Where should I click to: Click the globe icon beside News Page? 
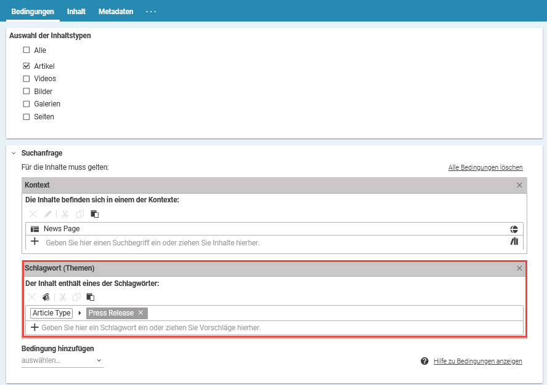514,229
